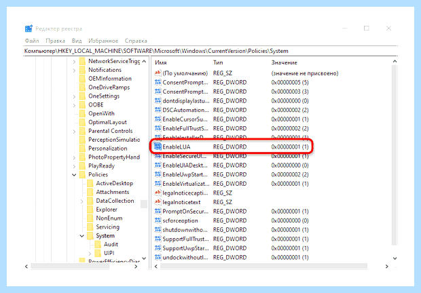Click the (По умолчанию) string value icon
Screen dimensions: 421x293
158,73
